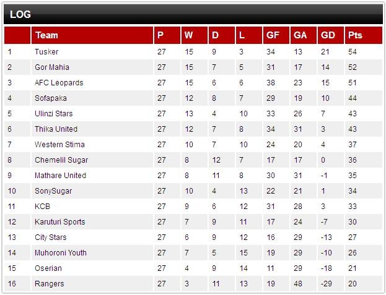This screenshot has width=386, height=295.
Task: Click the Western Stima team name
Action: [59, 145]
